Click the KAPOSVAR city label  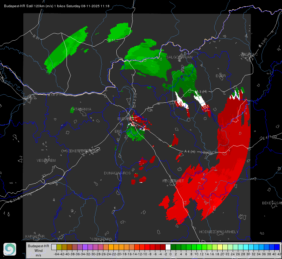pos(35,236)
